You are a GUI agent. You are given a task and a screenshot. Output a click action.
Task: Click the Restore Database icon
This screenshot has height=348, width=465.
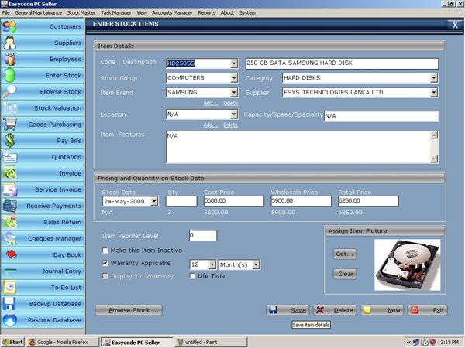[11, 319]
